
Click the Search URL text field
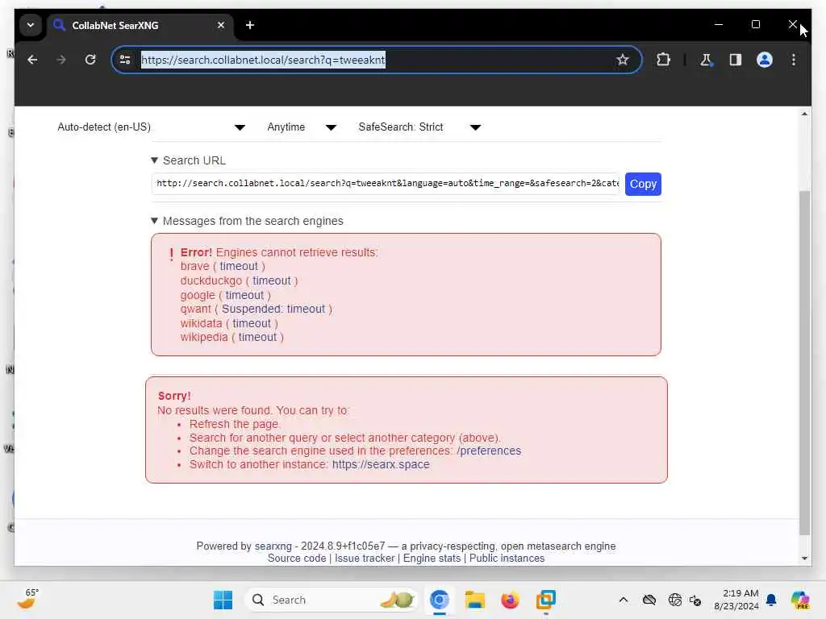tap(386, 184)
